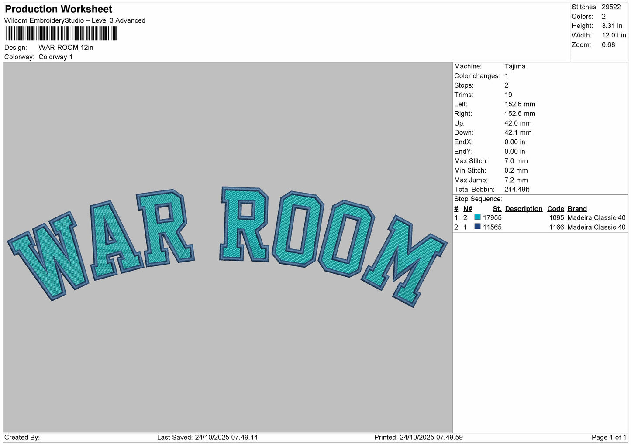This screenshot has height=445, width=631.
Task: Click the Max Stitch value '7.0 mm'
Action: pos(516,161)
